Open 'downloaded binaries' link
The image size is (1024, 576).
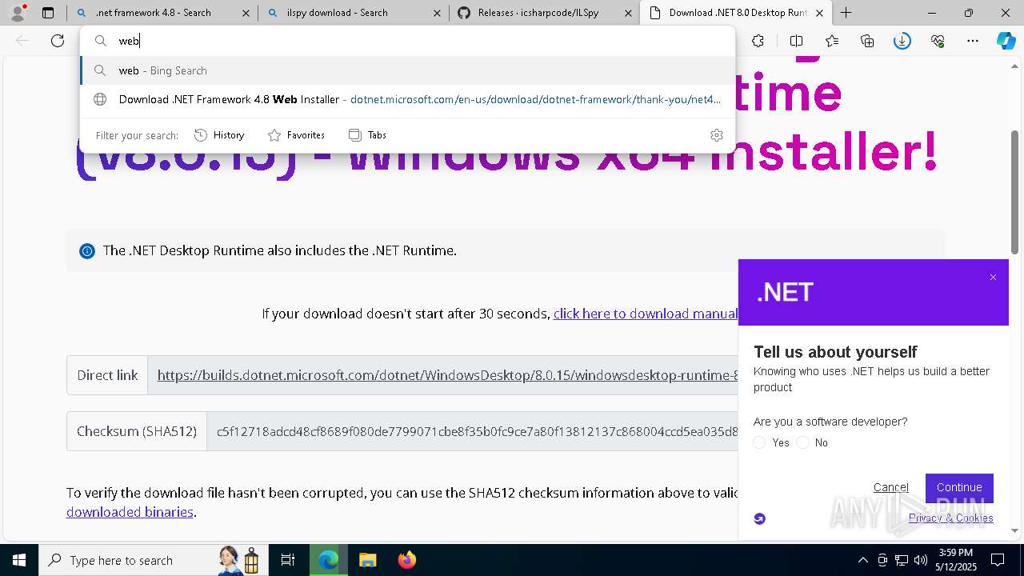click(x=130, y=512)
